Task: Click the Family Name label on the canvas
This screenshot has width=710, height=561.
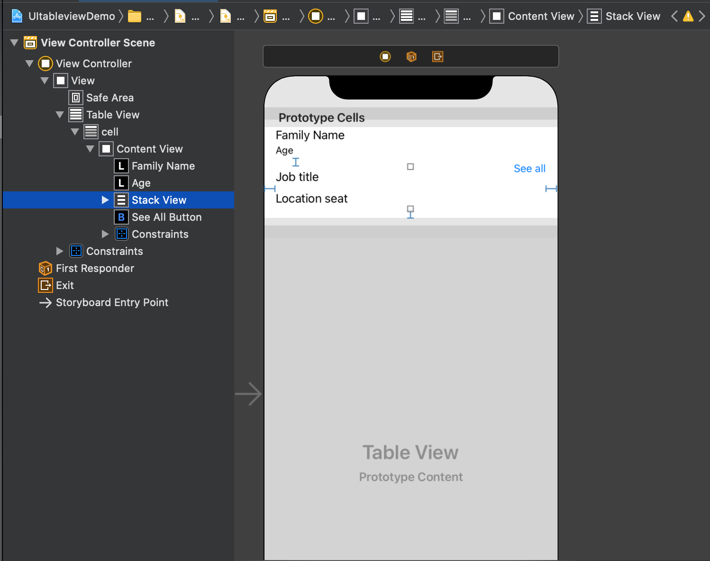Action: click(x=310, y=135)
